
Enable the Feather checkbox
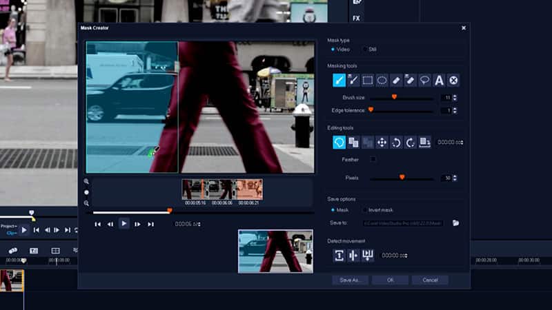pyautogui.click(x=373, y=159)
